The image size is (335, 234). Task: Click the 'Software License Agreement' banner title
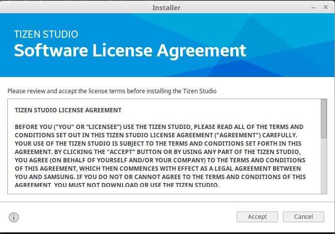coord(130,51)
